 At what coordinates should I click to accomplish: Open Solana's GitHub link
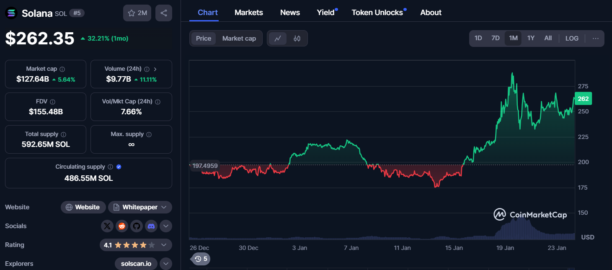click(x=137, y=226)
